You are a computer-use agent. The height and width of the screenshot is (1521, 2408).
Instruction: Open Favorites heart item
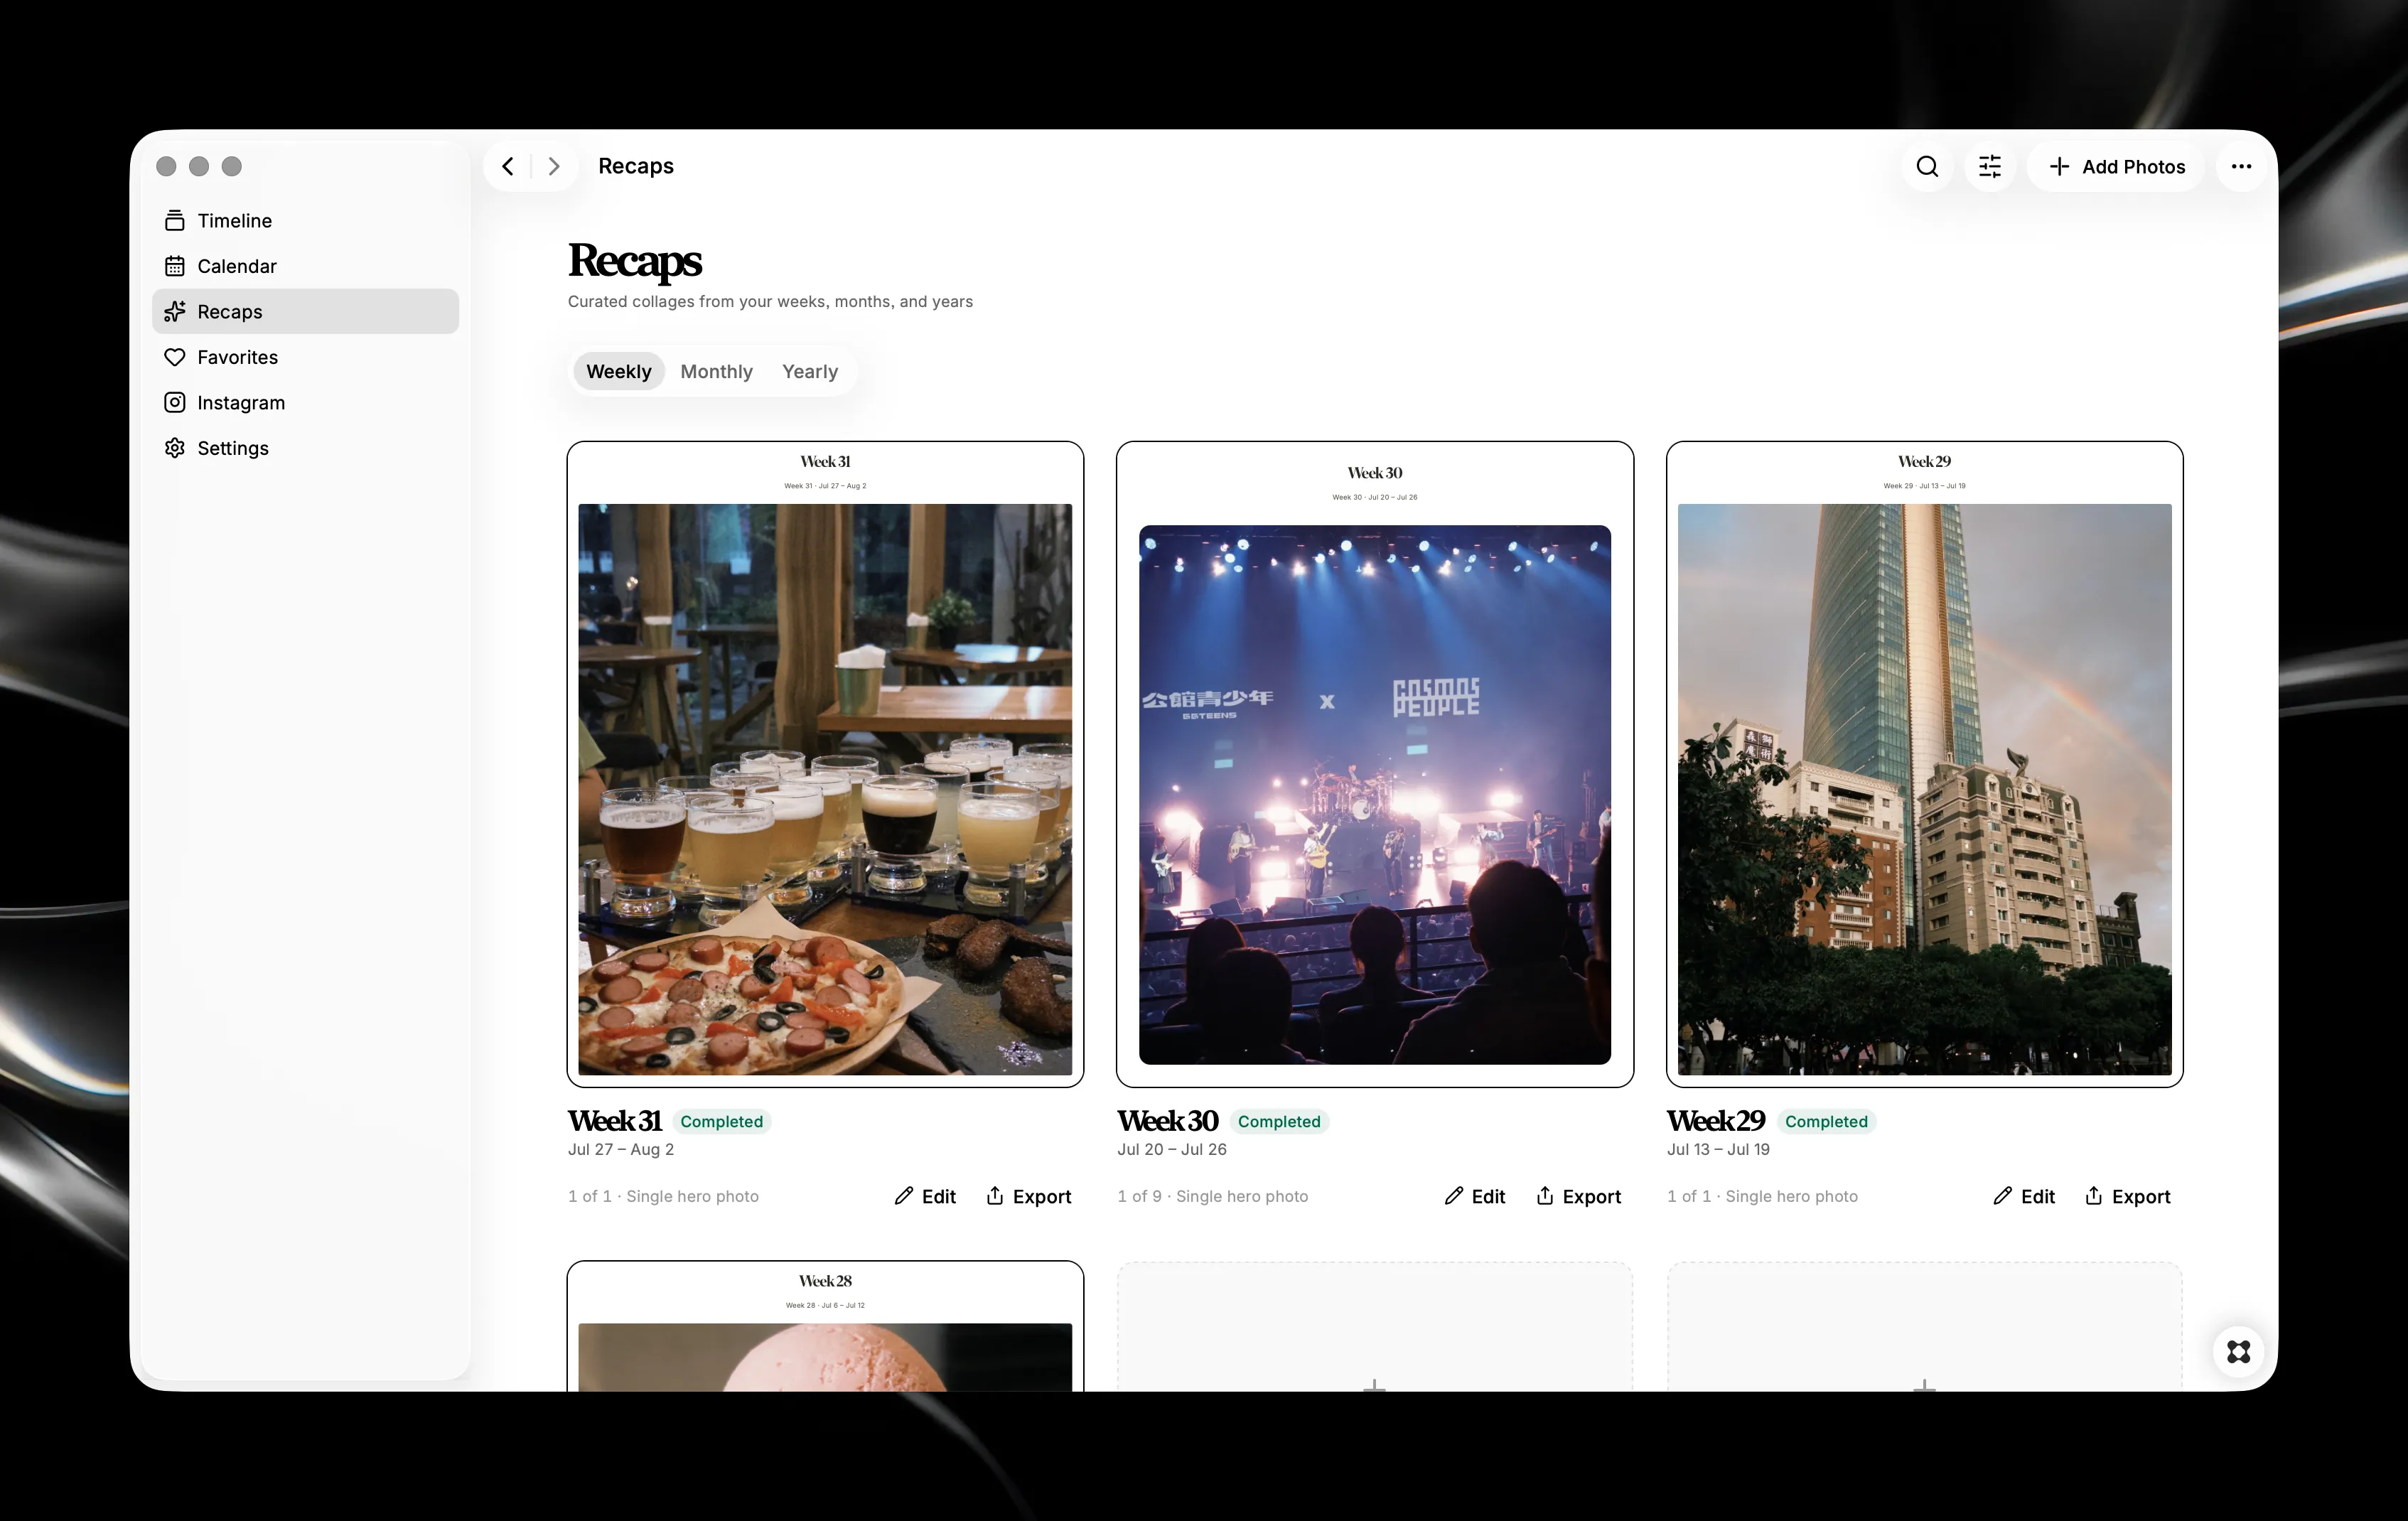tap(305, 357)
